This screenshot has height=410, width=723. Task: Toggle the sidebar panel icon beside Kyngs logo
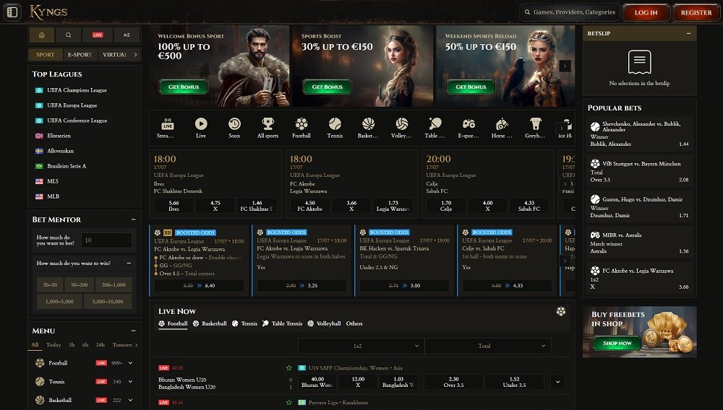[x=12, y=12]
